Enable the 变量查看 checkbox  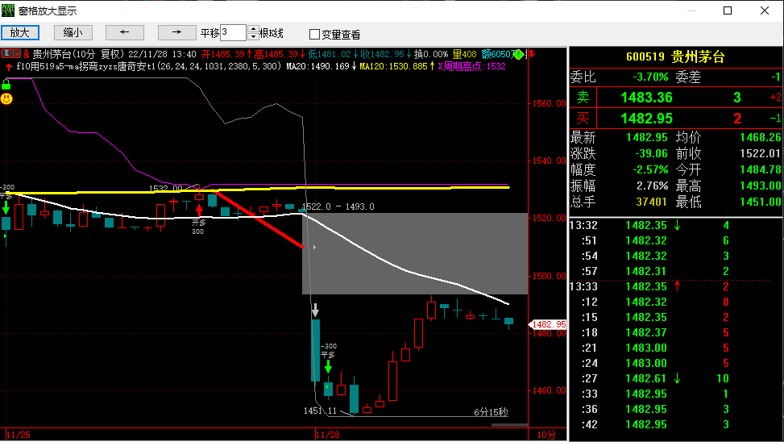pyautogui.click(x=314, y=34)
